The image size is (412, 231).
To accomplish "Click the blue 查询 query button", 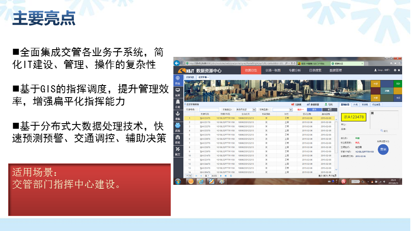I will point(314,110).
